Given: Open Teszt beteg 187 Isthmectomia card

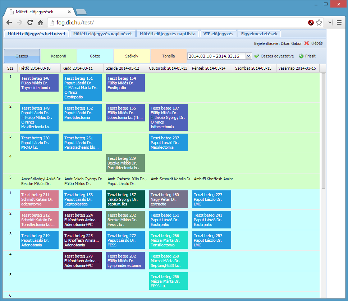Looking at the screenshot, I should click(x=169, y=117).
